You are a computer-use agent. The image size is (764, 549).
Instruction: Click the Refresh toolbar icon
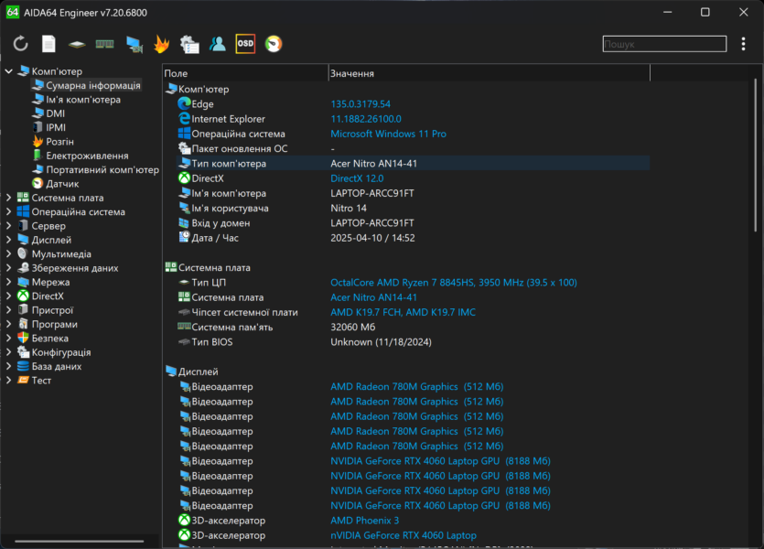(20, 44)
